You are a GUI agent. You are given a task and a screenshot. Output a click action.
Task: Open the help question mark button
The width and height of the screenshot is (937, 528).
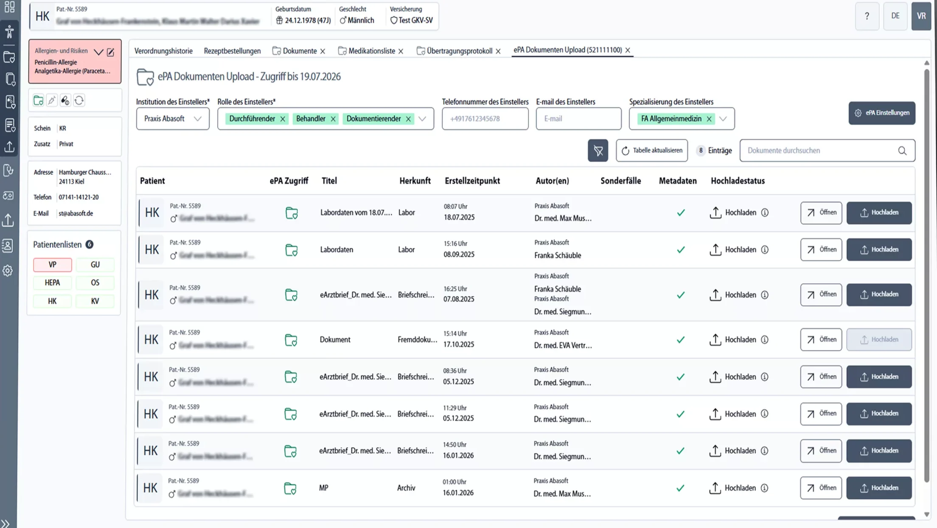click(x=867, y=16)
